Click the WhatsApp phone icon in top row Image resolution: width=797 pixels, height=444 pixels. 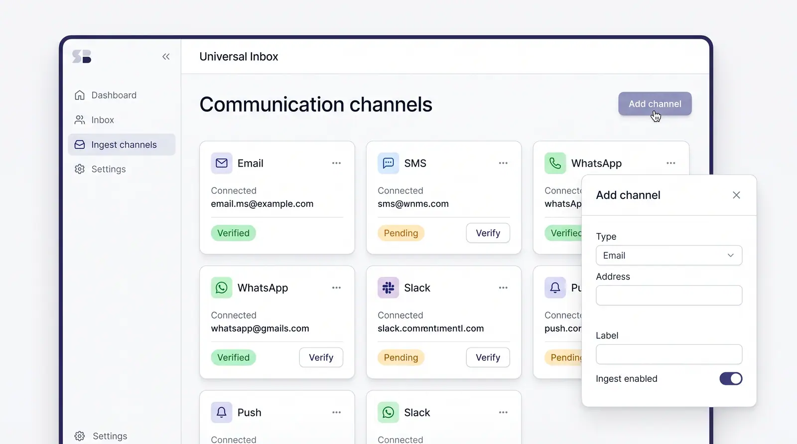tap(555, 163)
